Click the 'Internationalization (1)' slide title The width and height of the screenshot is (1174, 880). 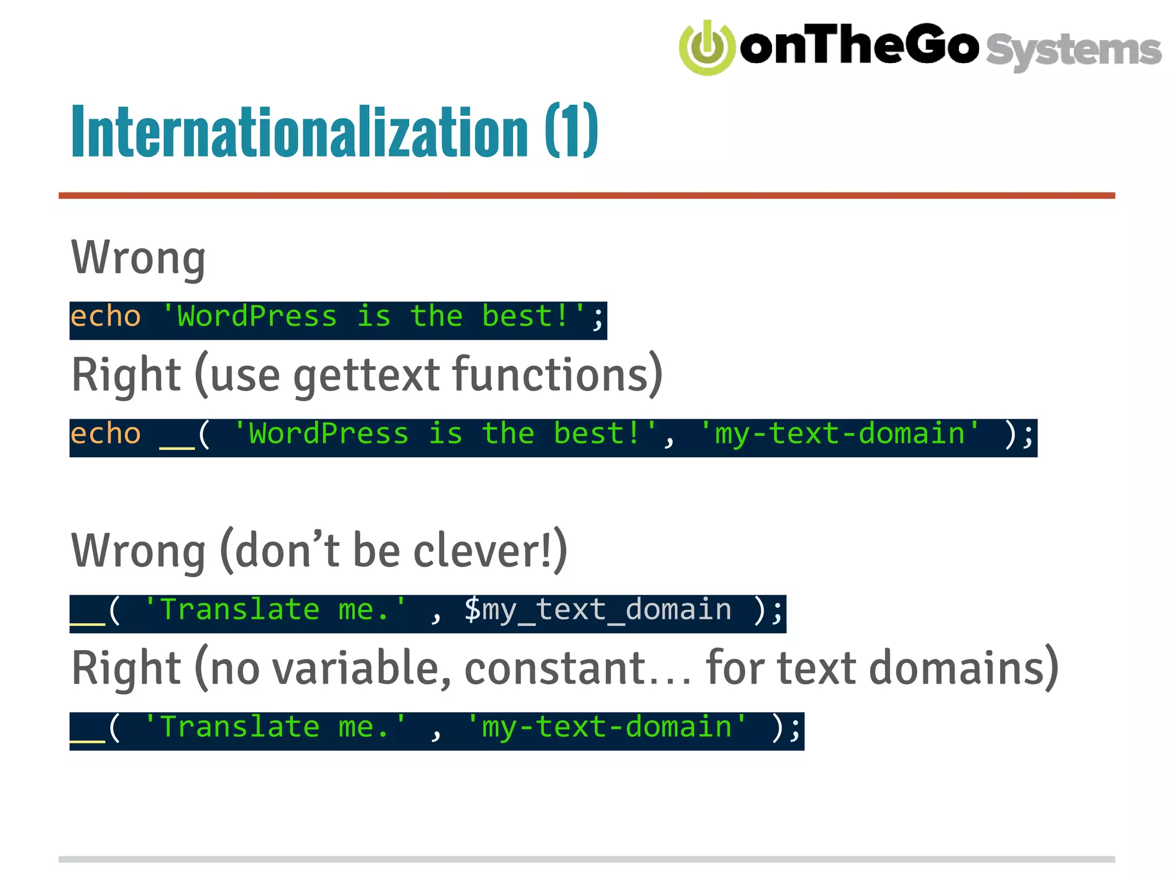(x=334, y=131)
